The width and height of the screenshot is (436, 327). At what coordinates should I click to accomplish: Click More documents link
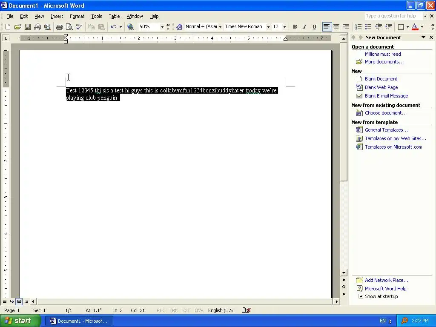point(384,62)
